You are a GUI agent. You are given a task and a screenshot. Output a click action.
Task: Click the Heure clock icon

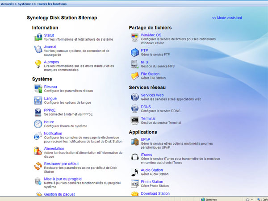pyautogui.click(x=38, y=124)
